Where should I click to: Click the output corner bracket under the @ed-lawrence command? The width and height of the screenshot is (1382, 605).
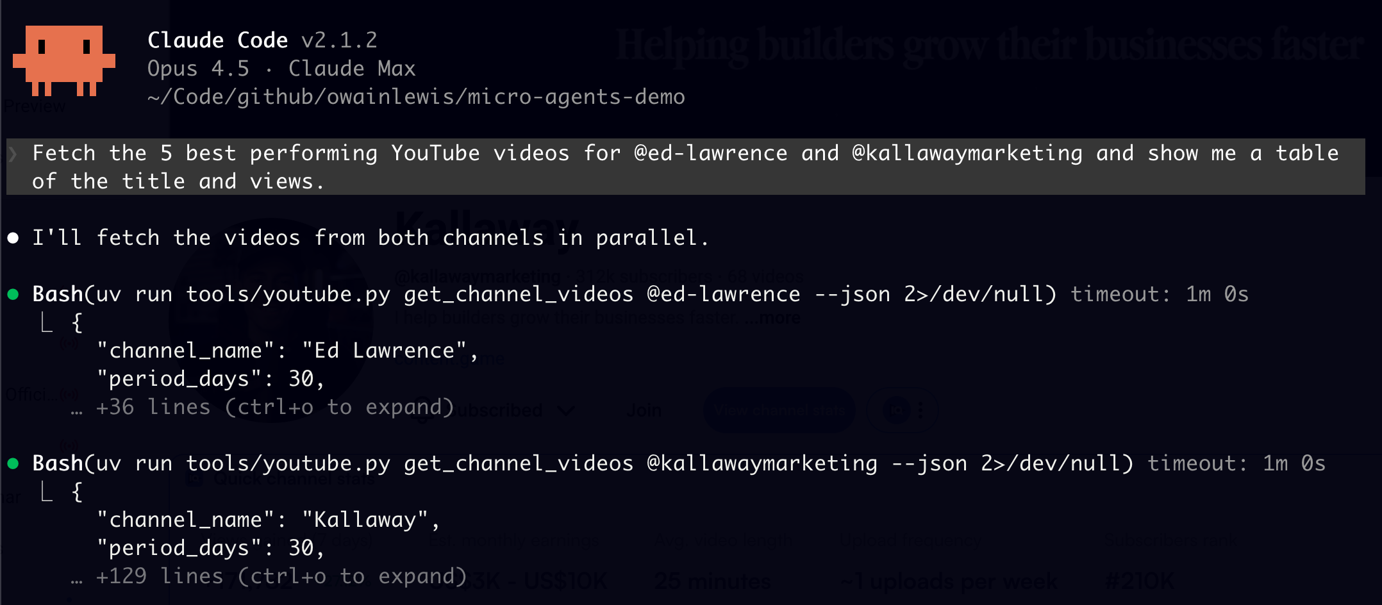pos(46,322)
